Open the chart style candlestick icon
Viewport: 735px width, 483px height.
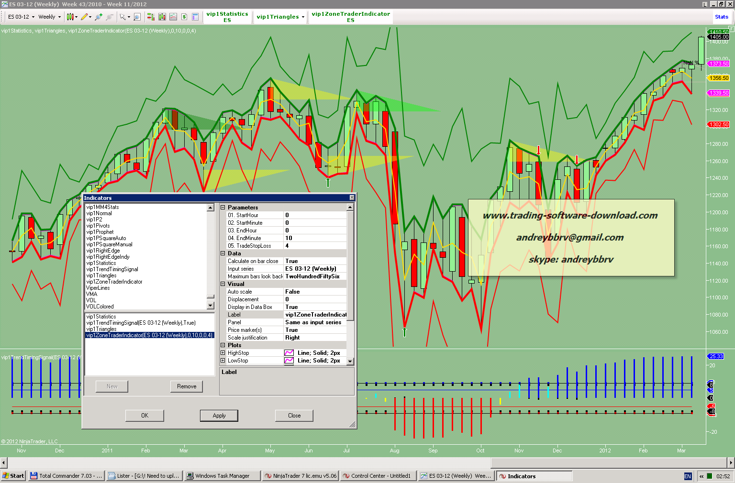[70, 17]
